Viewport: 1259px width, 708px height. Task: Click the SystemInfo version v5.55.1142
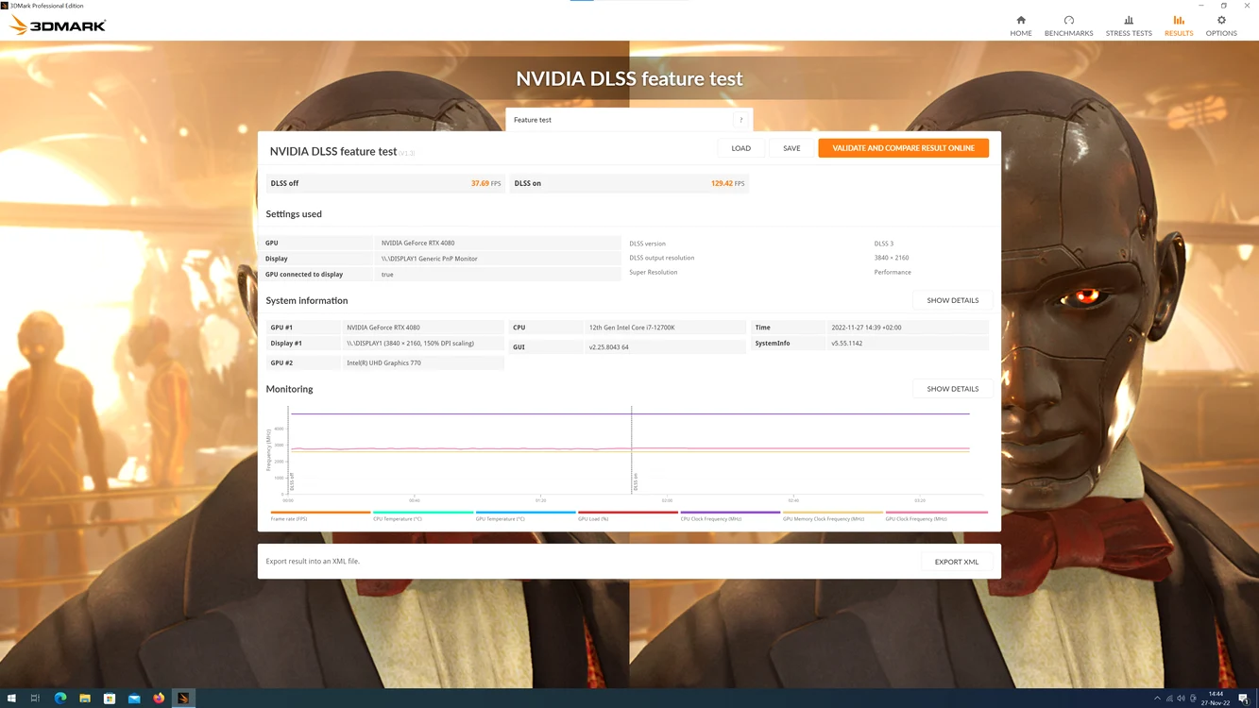pos(846,344)
